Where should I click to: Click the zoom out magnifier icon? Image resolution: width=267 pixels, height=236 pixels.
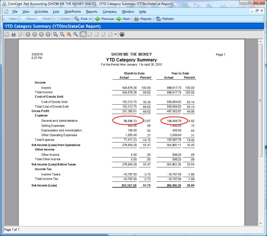(x=62, y=34)
